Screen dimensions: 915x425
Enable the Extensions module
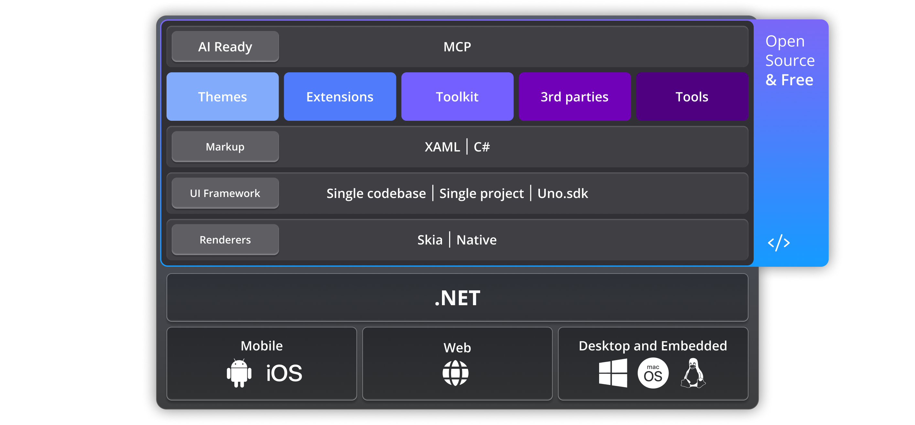tap(339, 97)
